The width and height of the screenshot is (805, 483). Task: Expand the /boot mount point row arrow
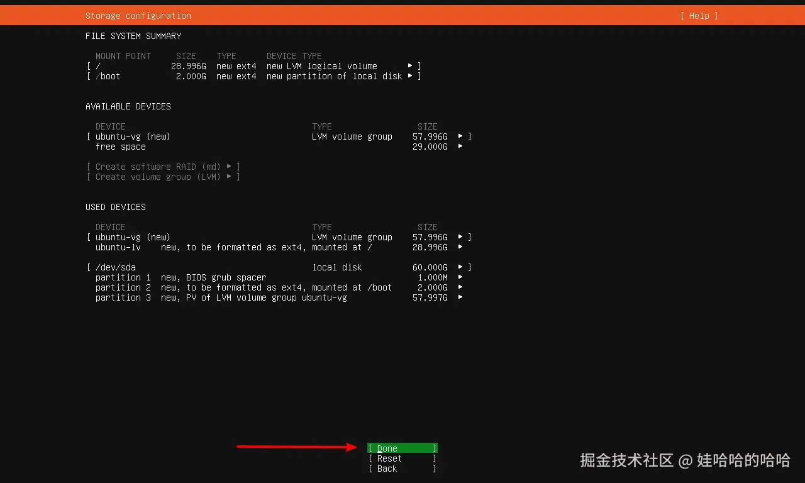(410, 76)
